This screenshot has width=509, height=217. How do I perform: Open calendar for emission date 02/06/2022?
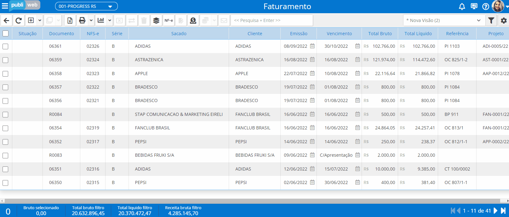pyautogui.click(x=312, y=182)
